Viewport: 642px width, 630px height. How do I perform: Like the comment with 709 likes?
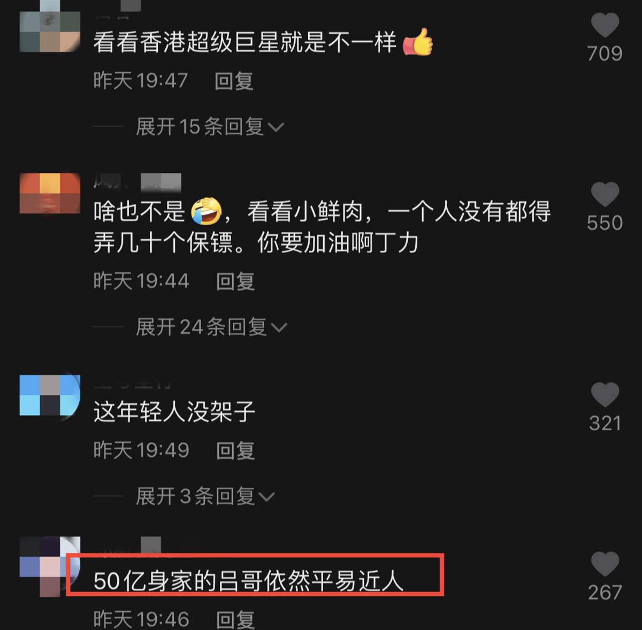click(605, 25)
